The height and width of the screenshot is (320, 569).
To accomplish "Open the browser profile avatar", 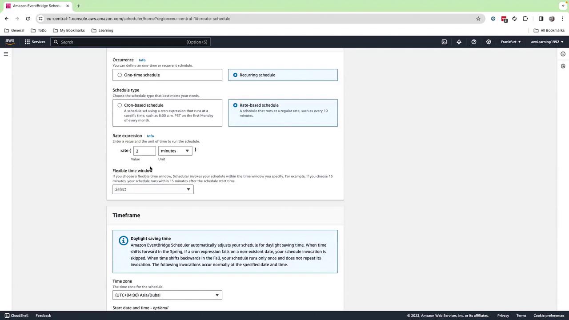I will pos(552,19).
